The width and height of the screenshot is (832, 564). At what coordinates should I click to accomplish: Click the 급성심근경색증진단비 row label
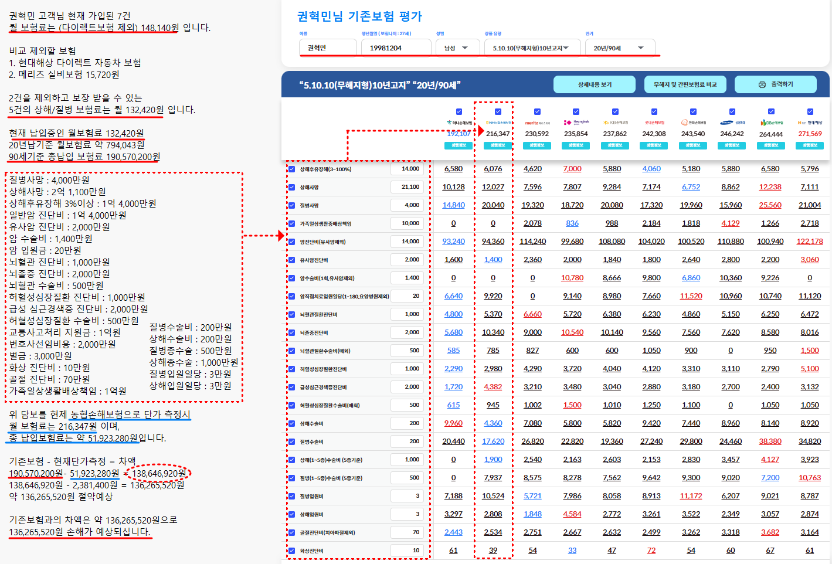point(323,388)
